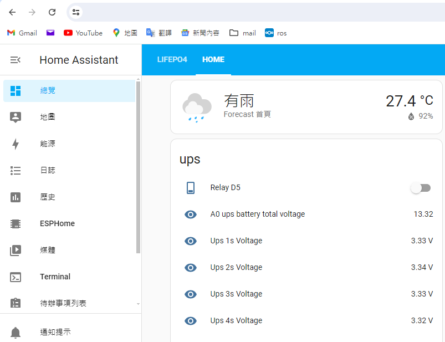The width and height of the screenshot is (445, 342).
Task: Toggle the Relay D5 switch on
Action: point(420,188)
